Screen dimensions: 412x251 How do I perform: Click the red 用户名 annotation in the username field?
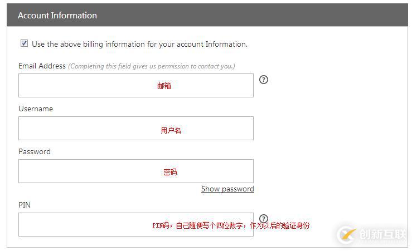tap(171, 130)
